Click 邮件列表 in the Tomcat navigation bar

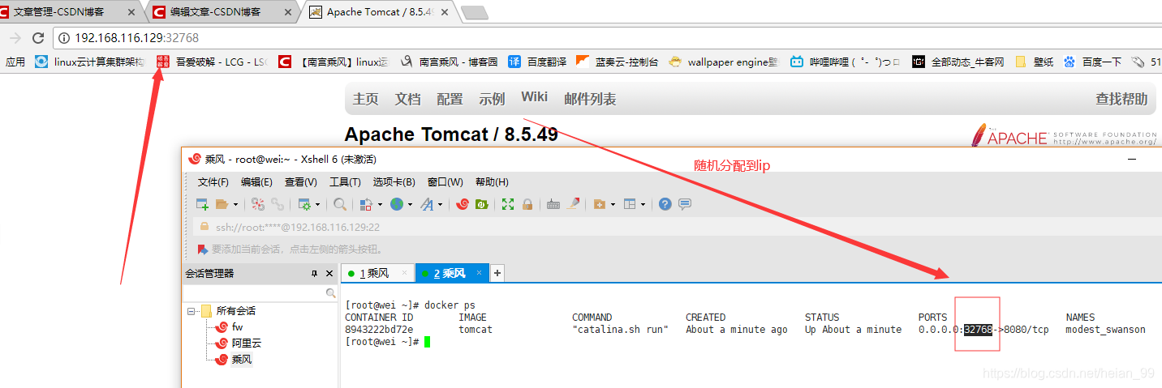[x=590, y=99]
